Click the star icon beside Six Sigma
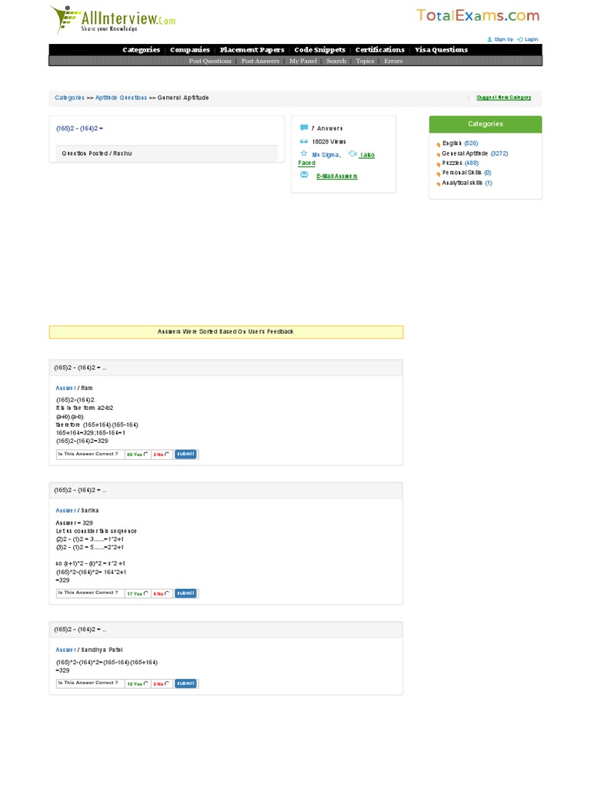Image resolution: width=591 pixels, height=789 pixels. tap(304, 153)
